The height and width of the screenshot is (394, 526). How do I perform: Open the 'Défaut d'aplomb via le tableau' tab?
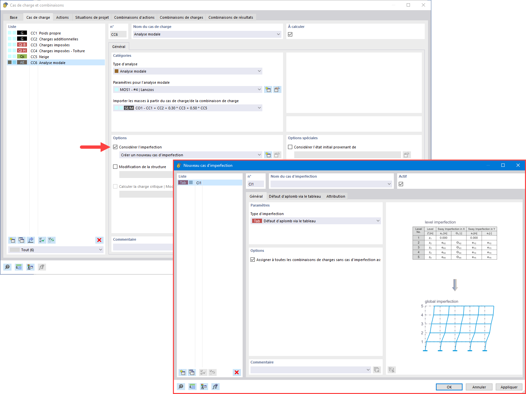(x=295, y=196)
